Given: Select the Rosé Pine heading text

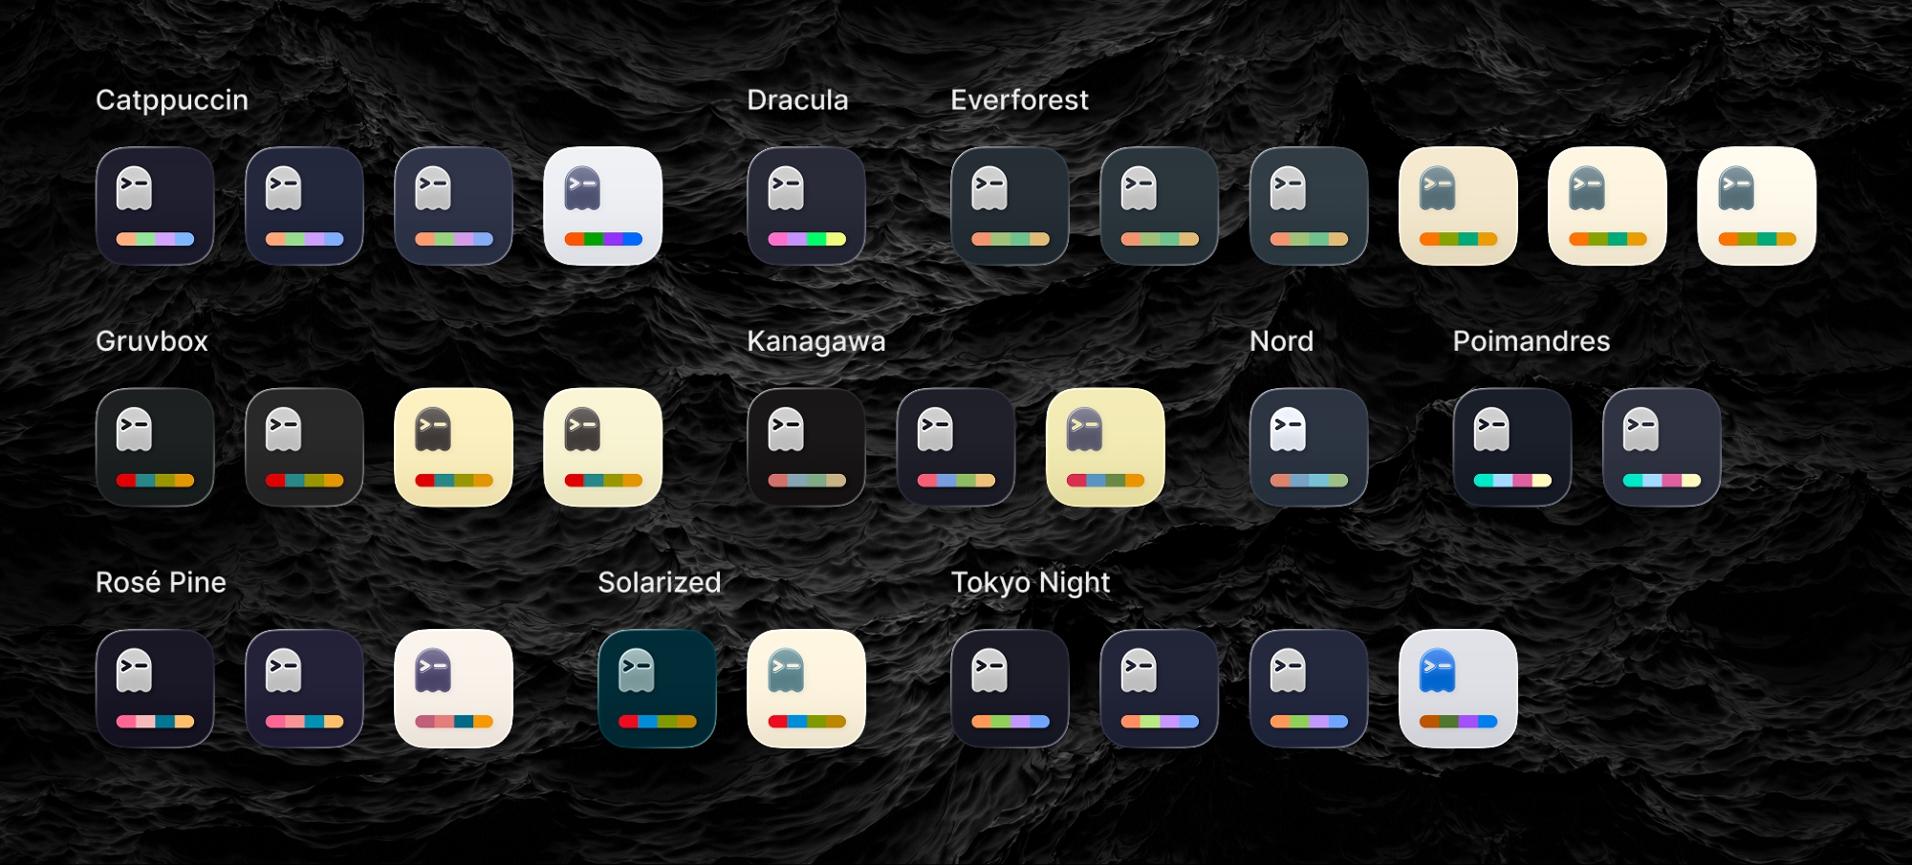Looking at the screenshot, I should tap(161, 582).
